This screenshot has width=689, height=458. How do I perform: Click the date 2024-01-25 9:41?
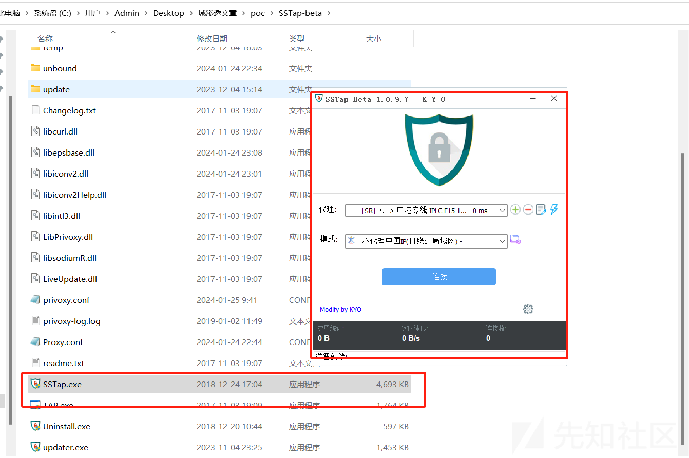[227, 300]
